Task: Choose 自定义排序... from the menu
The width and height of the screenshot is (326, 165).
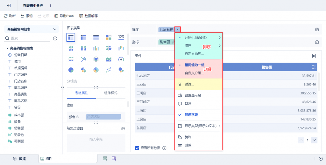Action: click(194, 54)
